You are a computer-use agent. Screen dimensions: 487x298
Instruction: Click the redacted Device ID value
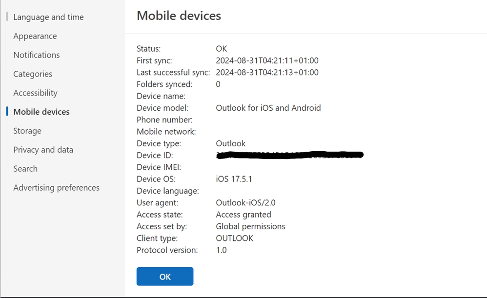click(289, 155)
